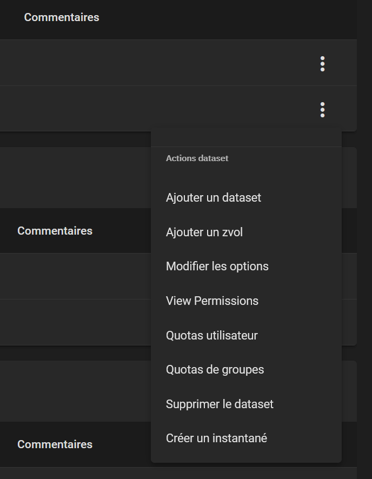Click the topmost Commentaires column header
This screenshot has width=372, height=479.
[x=62, y=17]
